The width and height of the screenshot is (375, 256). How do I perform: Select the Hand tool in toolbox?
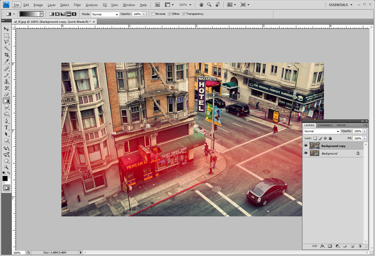(x=6, y=161)
